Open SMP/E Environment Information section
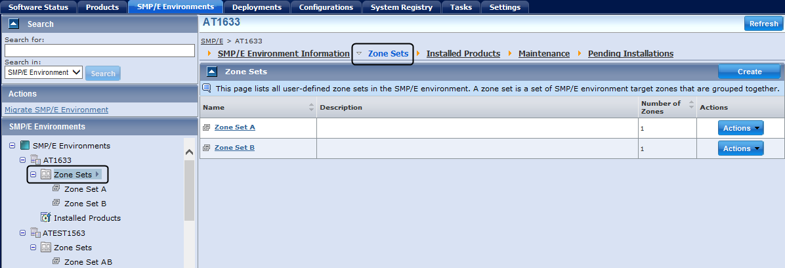 tap(284, 54)
